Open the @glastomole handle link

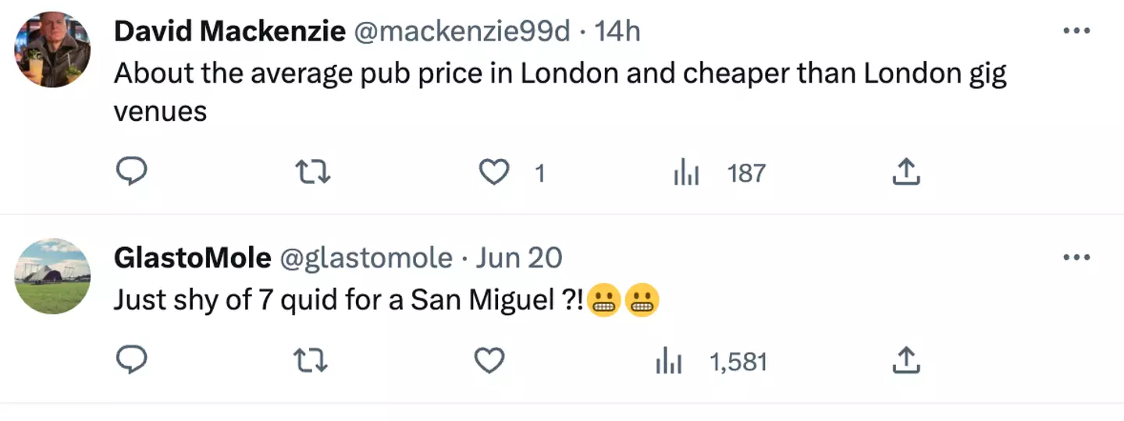click(x=365, y=257)
